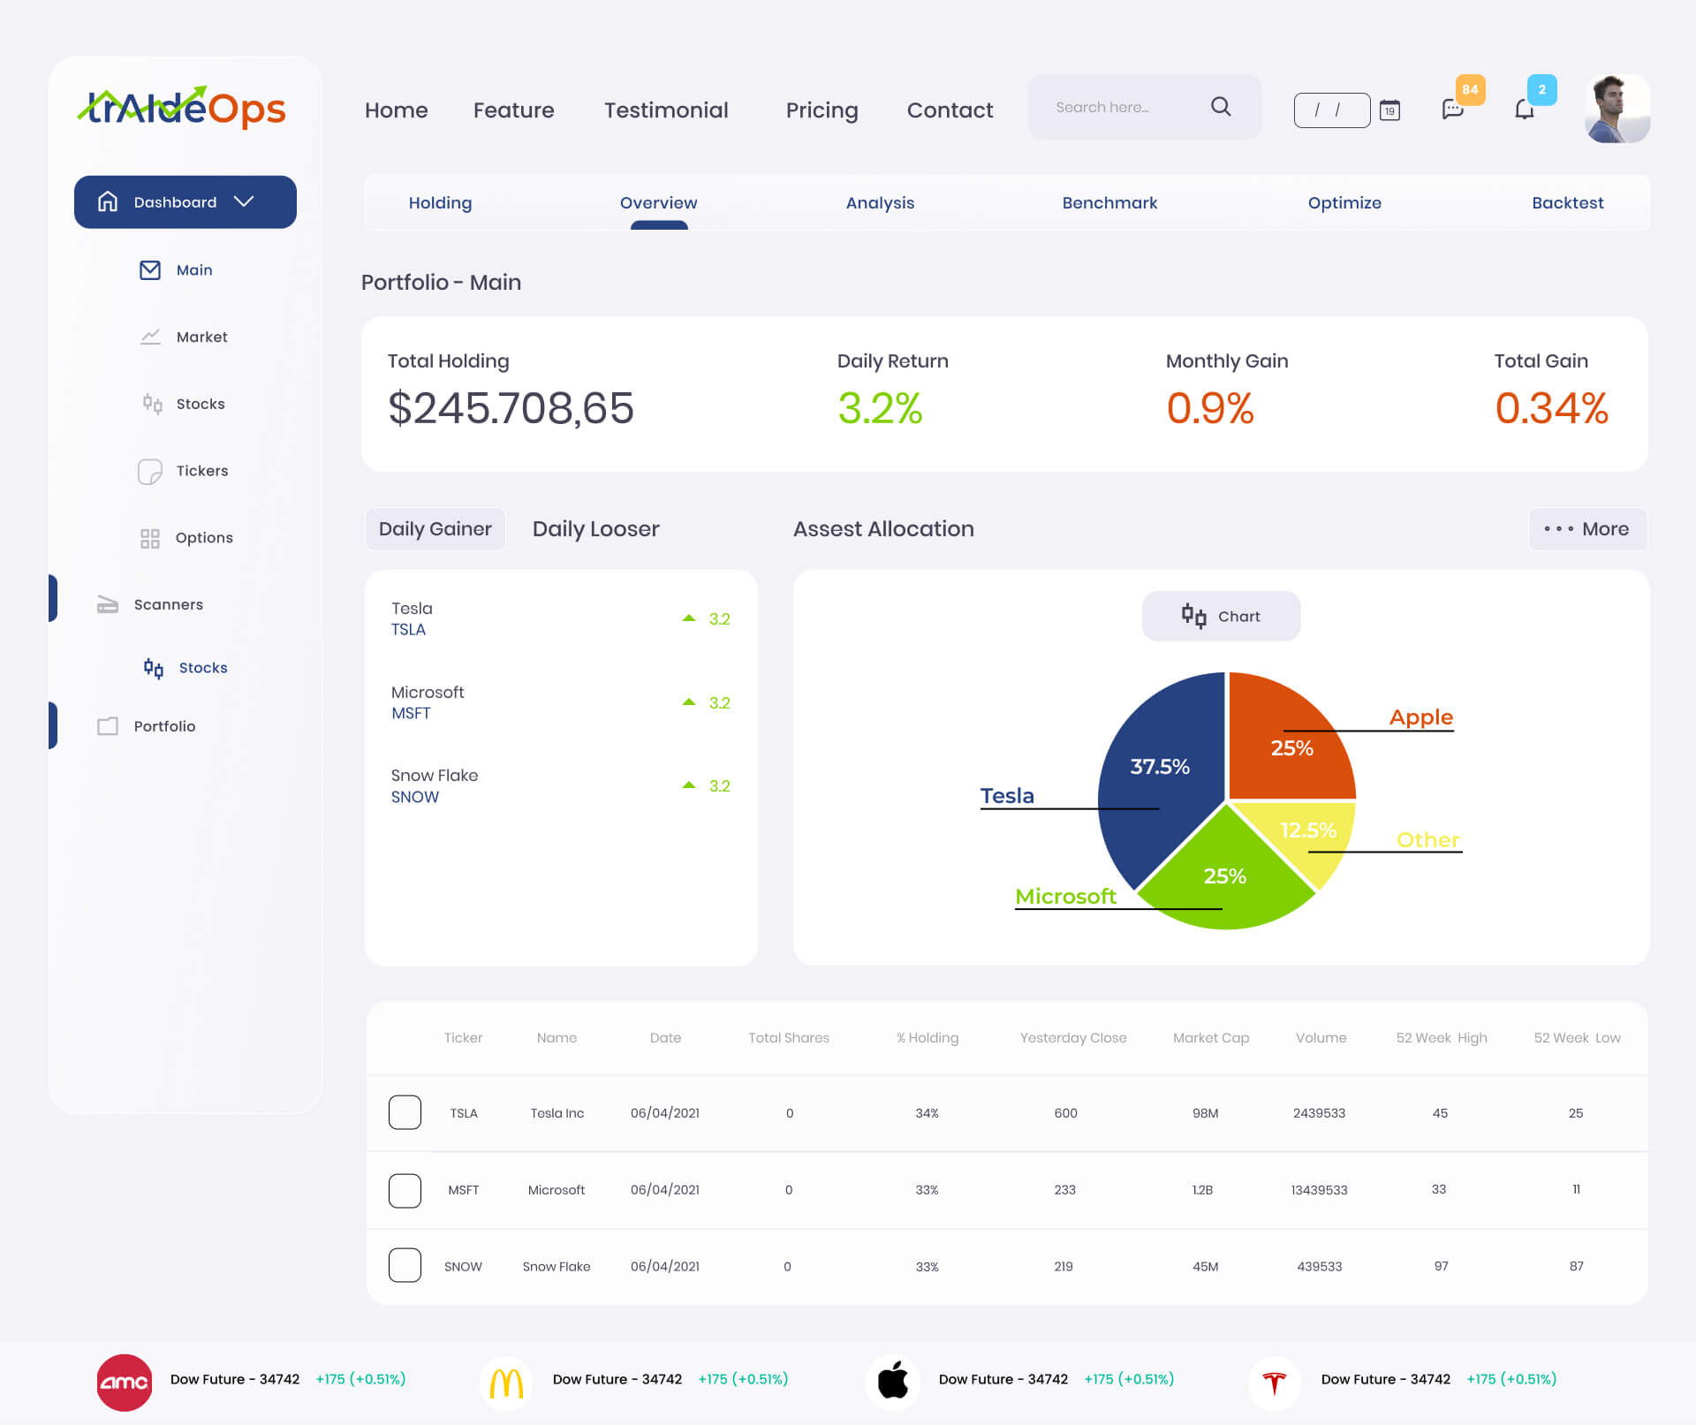Click the Total Holding $245.708,65 value
This screenshot has width=1696, height=1425.
511,408
